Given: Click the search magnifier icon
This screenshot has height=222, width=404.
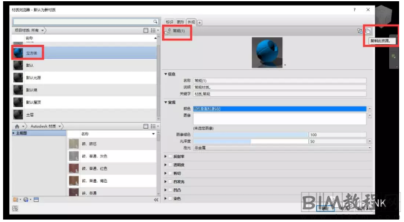Looking at the screenshot, I should point(155,21).
